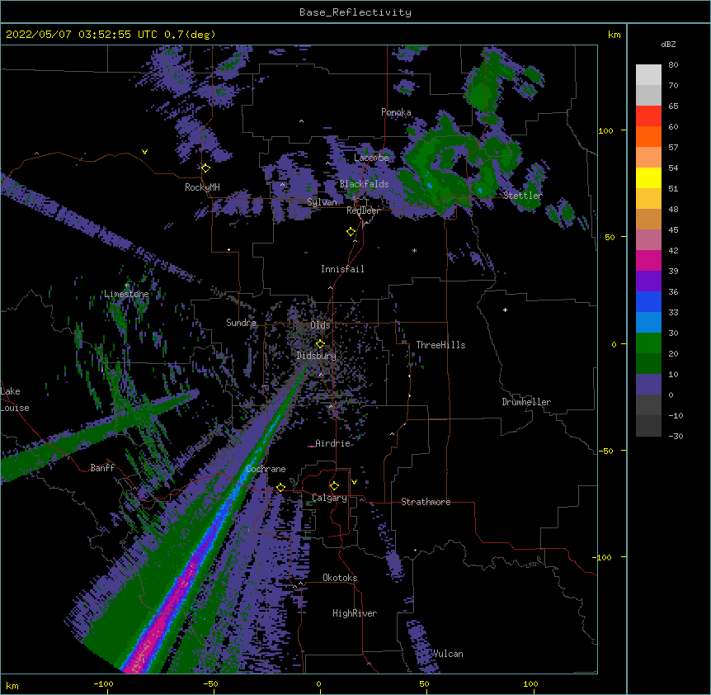Pick the bright green 20-30 dBZ legend swatch
The height and width of the screenshot is (695, 711).
point(648,343)
